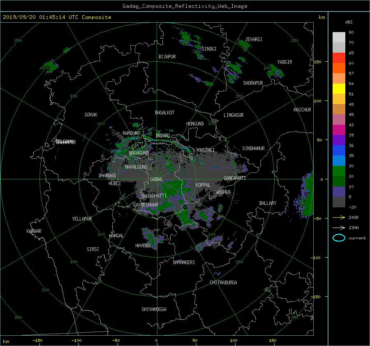Click the green echo cell beside YADGIR
Screen dimensions: 370x346
[x=275, y=71]
